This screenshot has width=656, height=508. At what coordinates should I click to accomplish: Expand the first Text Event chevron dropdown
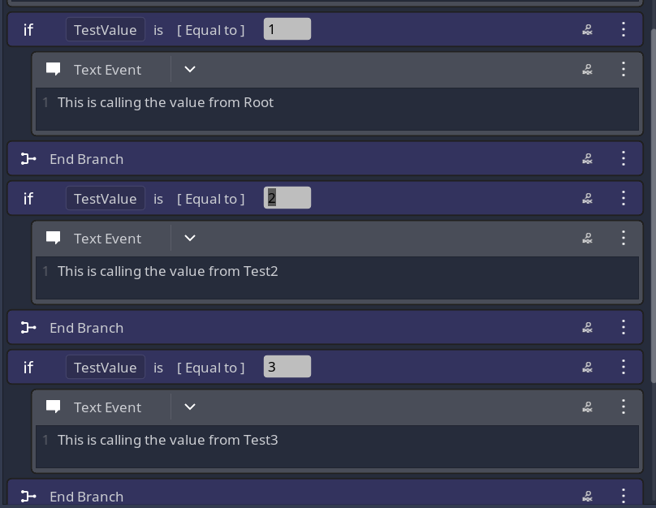point(189,69)
